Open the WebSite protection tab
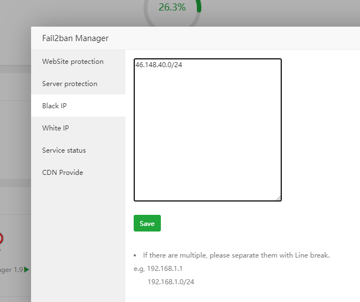This screenshot has width=360, height=302. [x=78, y=62]
